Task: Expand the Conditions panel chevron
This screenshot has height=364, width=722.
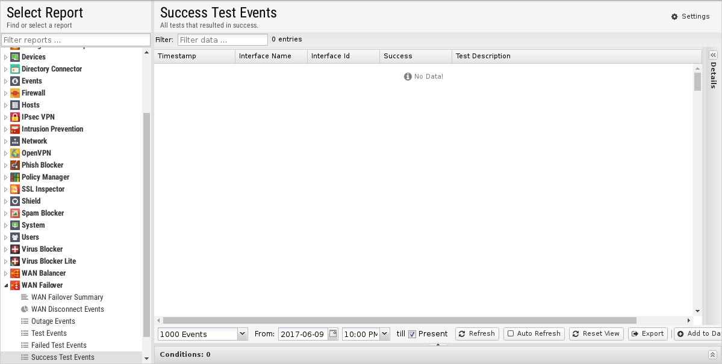Action: (712, 354)
